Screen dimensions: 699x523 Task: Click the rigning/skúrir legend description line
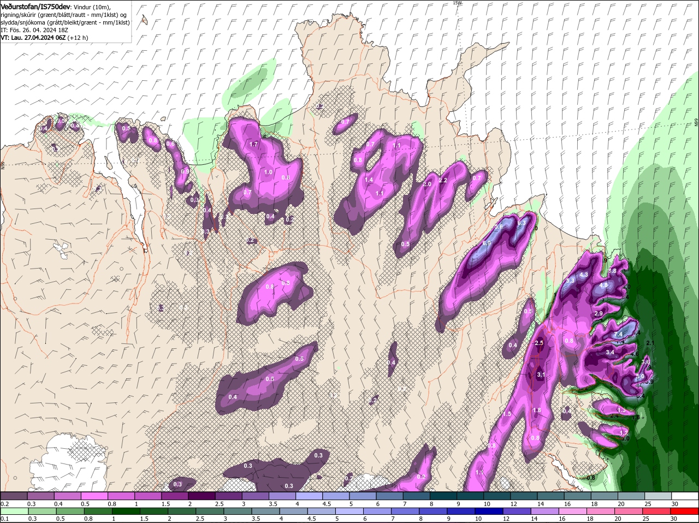(x=64, y=14)
